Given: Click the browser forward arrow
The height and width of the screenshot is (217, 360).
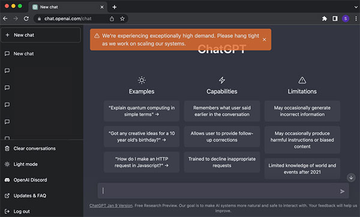Looking at the screenshot, I should pos(16,19).
